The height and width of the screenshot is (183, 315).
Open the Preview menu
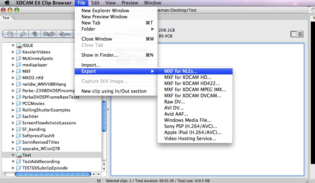(x=130, y=3)
